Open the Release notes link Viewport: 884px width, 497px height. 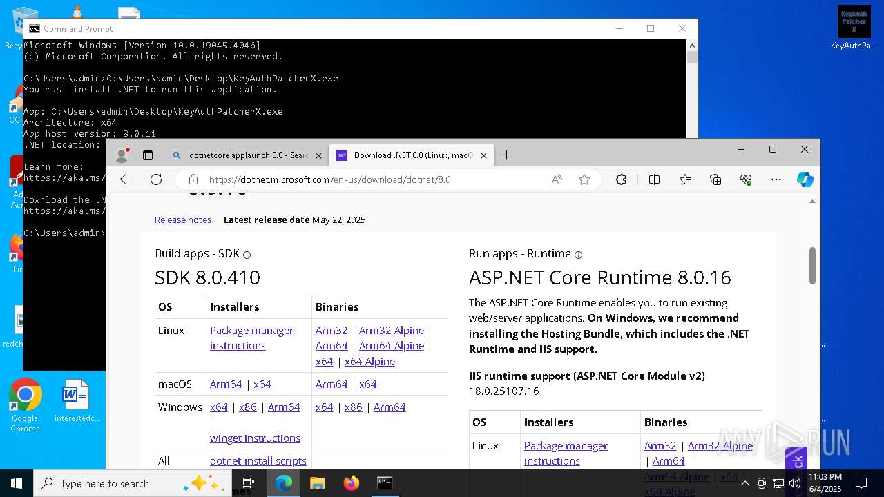tap(183, 220)
